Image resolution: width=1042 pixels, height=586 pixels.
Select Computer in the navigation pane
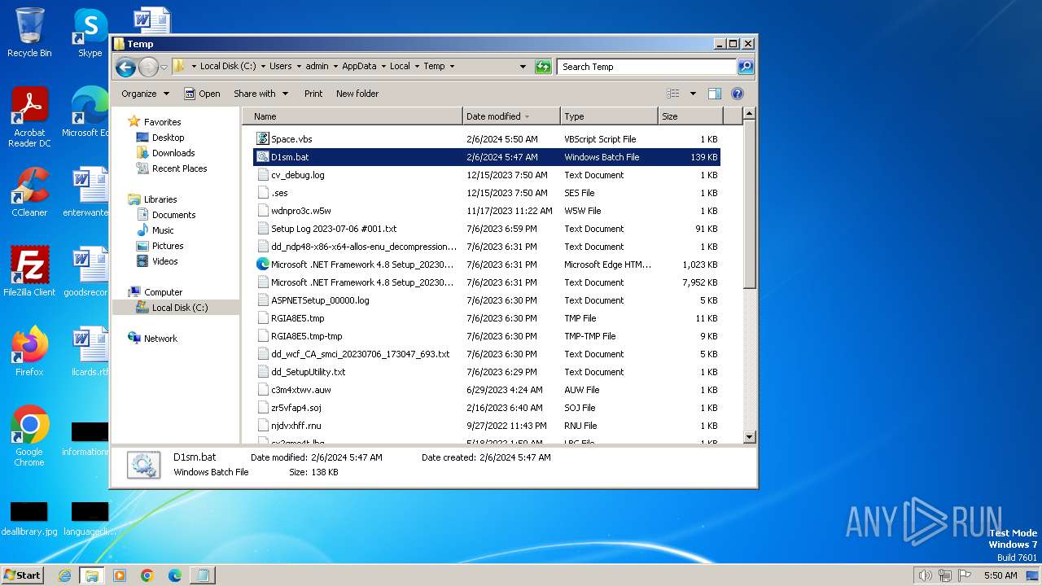point(163,292)
